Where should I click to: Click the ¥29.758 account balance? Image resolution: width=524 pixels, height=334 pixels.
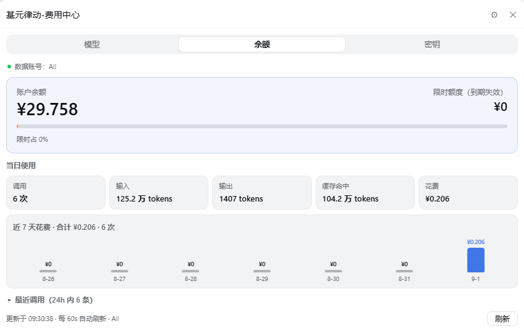[x=47, y=109]
